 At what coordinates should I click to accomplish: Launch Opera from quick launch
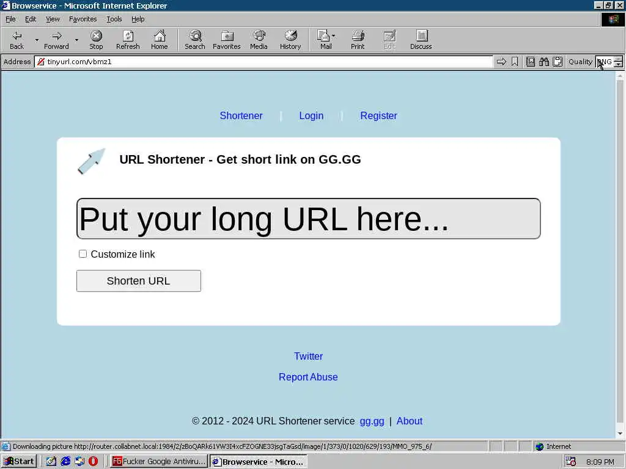click(93, 462)
